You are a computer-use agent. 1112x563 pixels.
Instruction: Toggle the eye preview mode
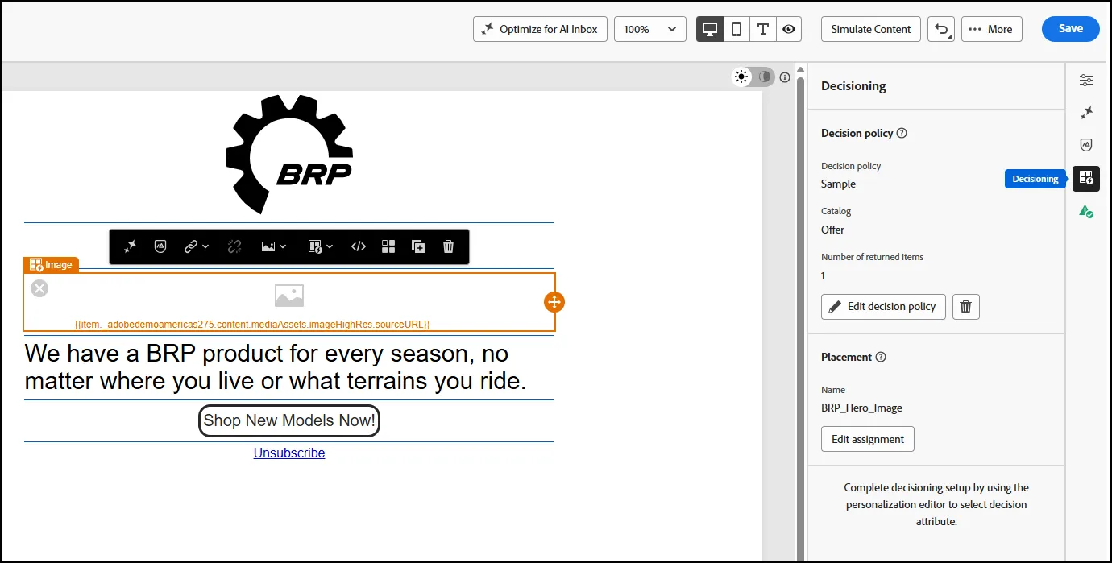(x=789, y=29)
